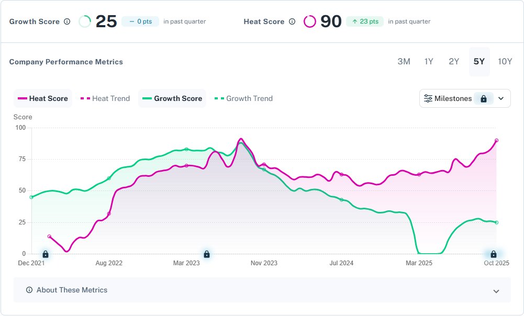524x316 pixels.
Task: Click the Growth Score value 25
Action: 106,22
